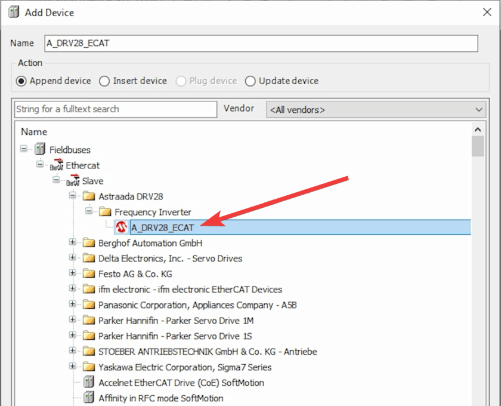Click the Add Device title bar icon

click(14, 13)
